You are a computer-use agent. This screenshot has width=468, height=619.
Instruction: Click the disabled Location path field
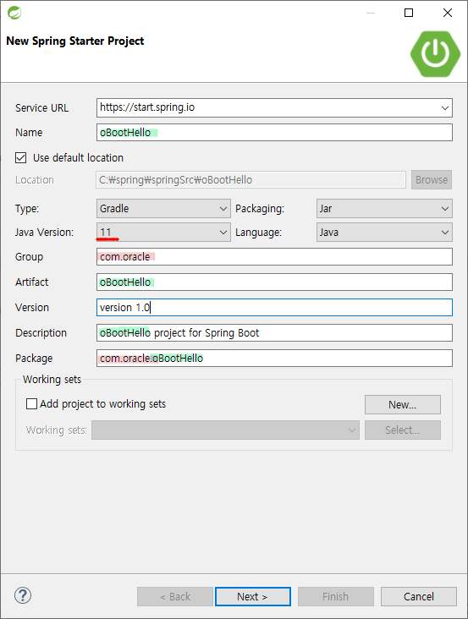pos(251,180)
